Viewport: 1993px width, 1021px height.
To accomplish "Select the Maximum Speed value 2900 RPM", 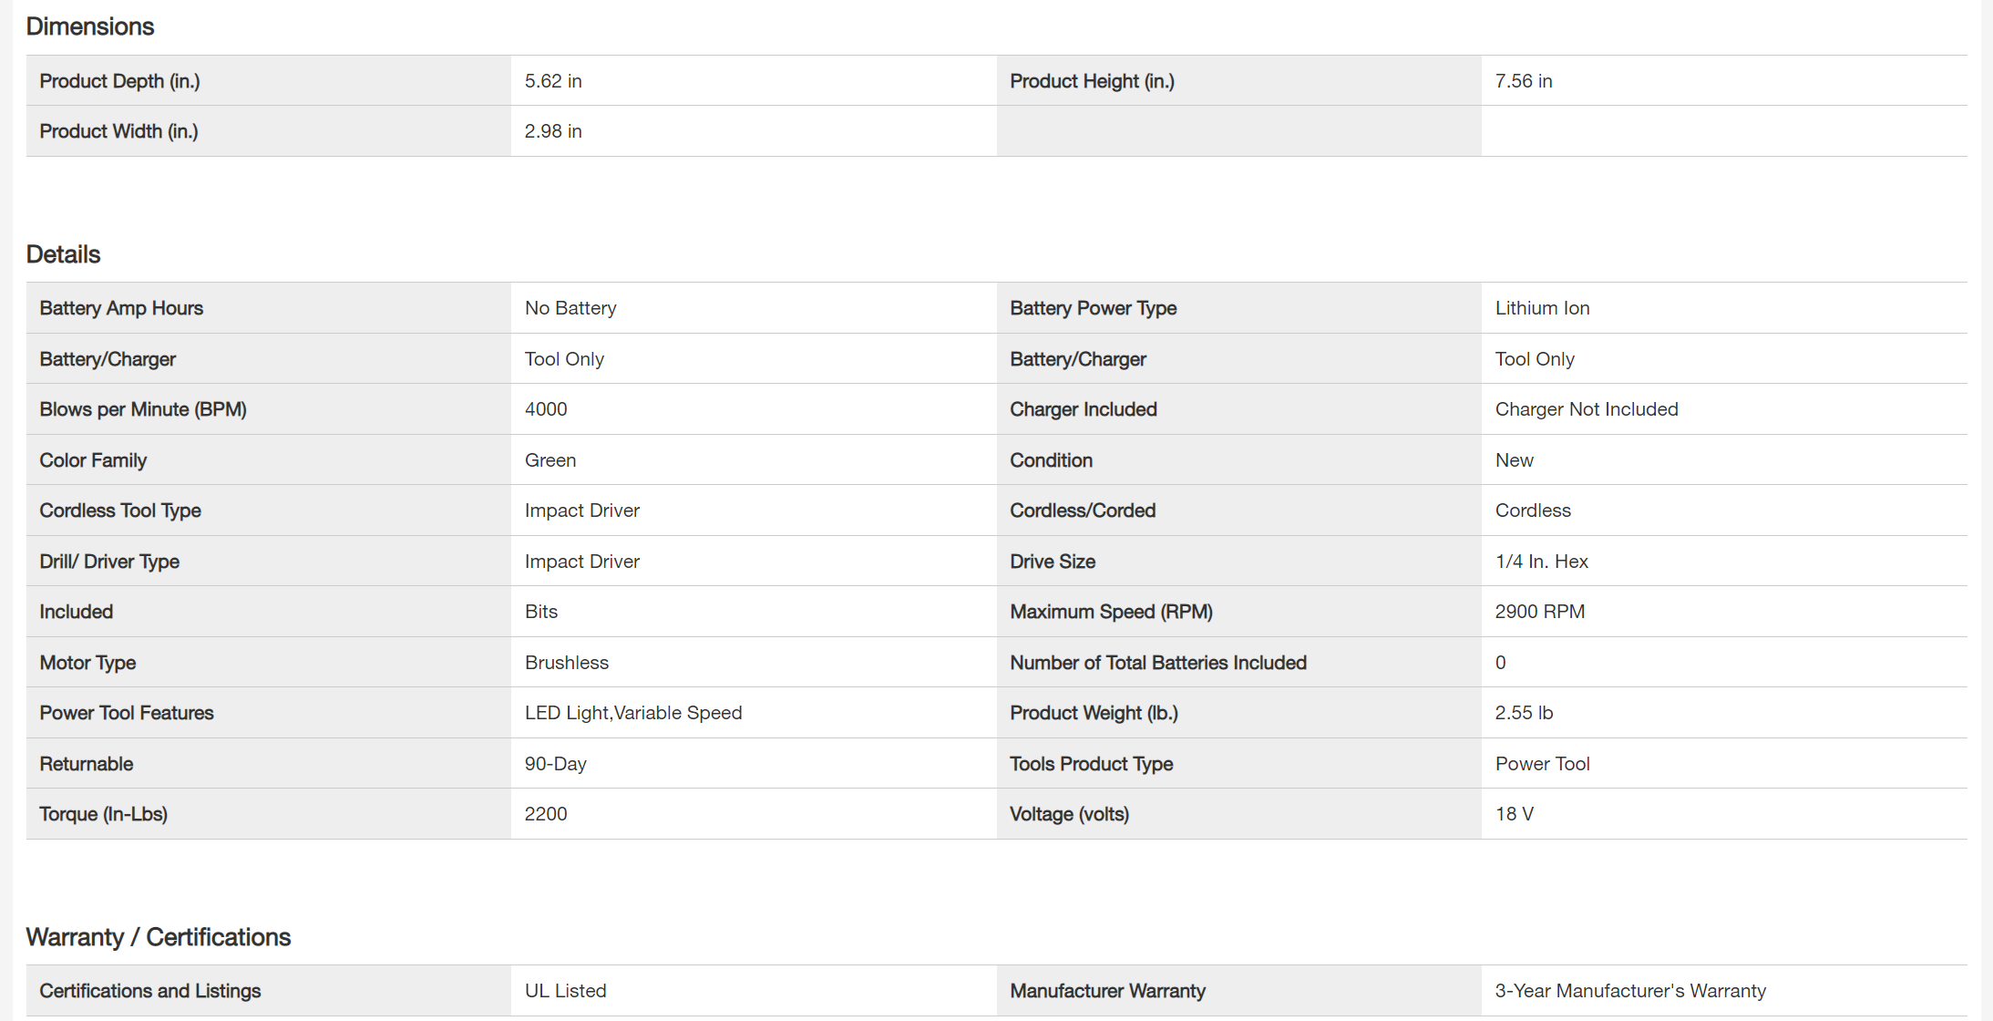I will [1539, 612].
